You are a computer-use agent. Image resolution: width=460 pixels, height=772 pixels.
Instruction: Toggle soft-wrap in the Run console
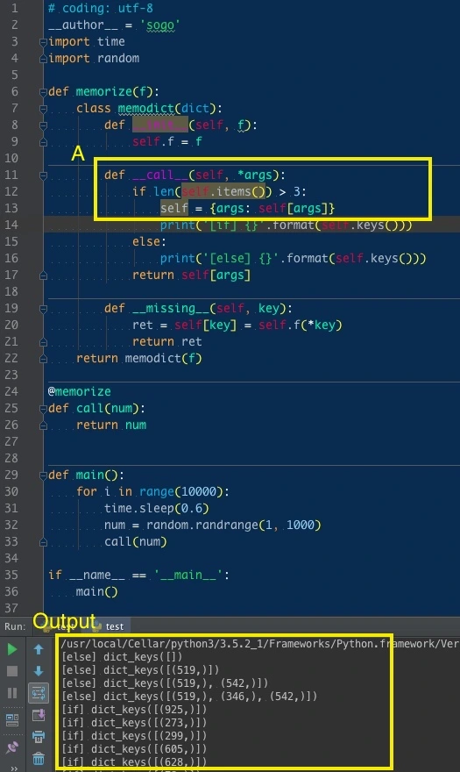(39, 693)
